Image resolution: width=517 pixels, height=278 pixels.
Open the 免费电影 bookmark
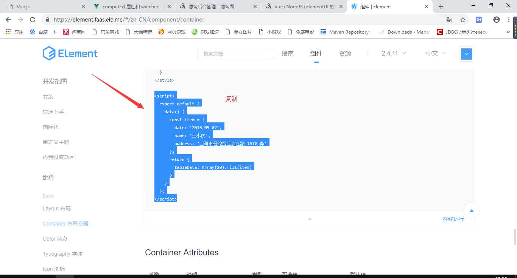(x=301, y=32)
